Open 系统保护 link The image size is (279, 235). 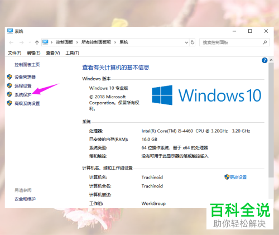click(23, 94)
